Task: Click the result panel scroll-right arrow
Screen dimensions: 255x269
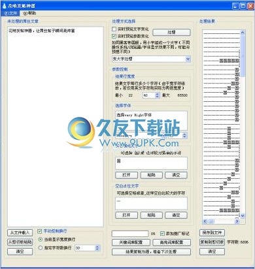Action: point(237,221)
